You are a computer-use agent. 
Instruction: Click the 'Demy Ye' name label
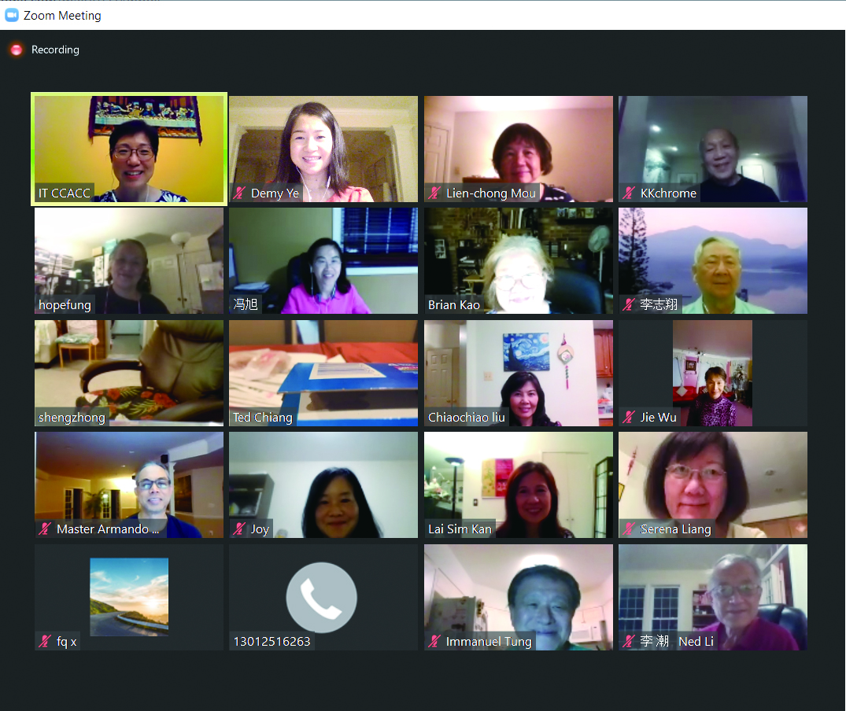pos(275,193)
